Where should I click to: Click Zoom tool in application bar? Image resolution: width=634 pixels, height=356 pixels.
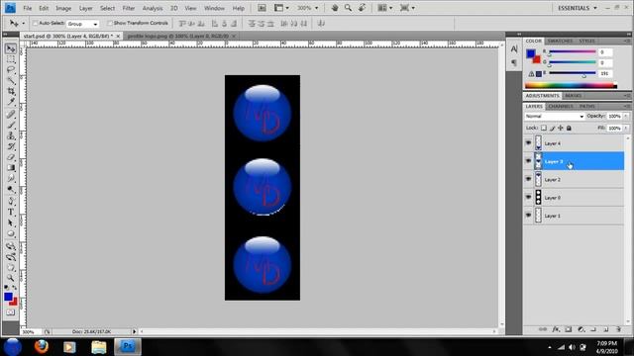point(348,8)
